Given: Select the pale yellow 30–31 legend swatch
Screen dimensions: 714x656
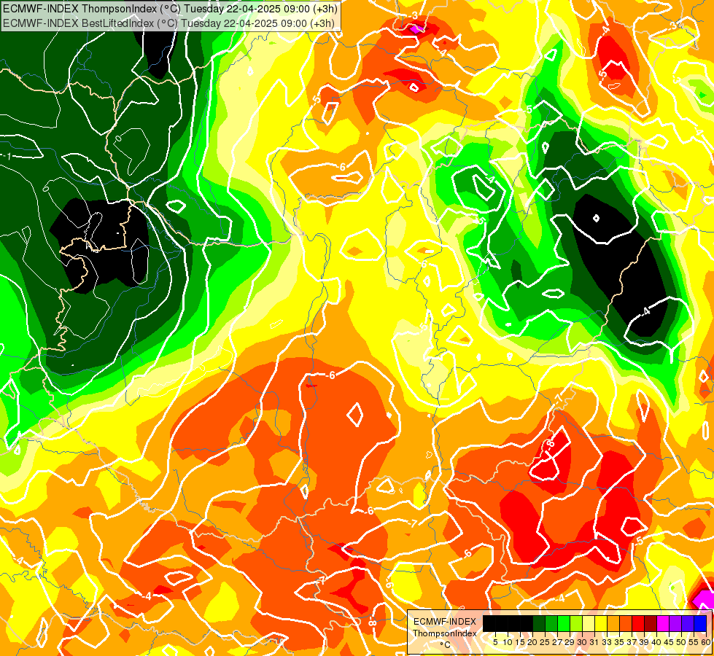Looking at the screenshot, I should pyautogui.click(x=589, y=624).
